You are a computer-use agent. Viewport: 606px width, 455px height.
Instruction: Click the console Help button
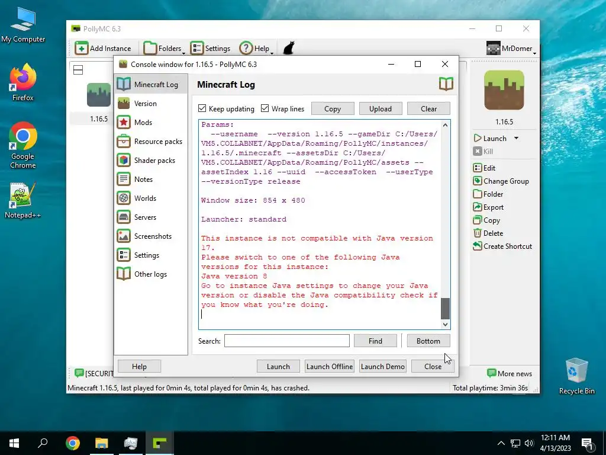coord(139,366)
